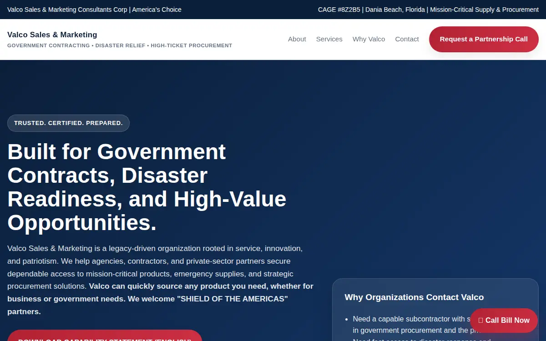Viewport: 546px width, 341px height.
Task: Go to the Why Valco section
Action: [369, 39]
